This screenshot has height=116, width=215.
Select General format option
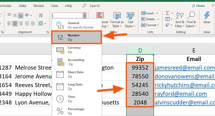(x=77, y=25)
